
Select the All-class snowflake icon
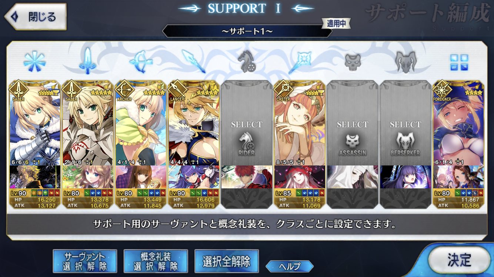[34, 61]
